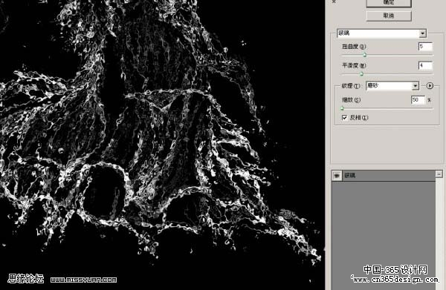The height and width of the screenshot is (290, 446).
Task: Click the Distortion (扭曲度) slider handle
Action: 364,55
